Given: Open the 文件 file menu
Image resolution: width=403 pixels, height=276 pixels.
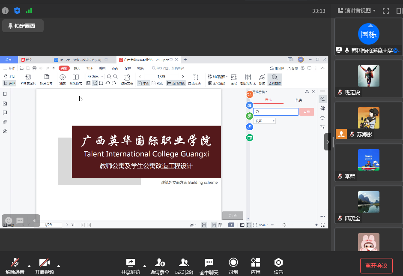Looking at the screenshot, I should point(9,68).
